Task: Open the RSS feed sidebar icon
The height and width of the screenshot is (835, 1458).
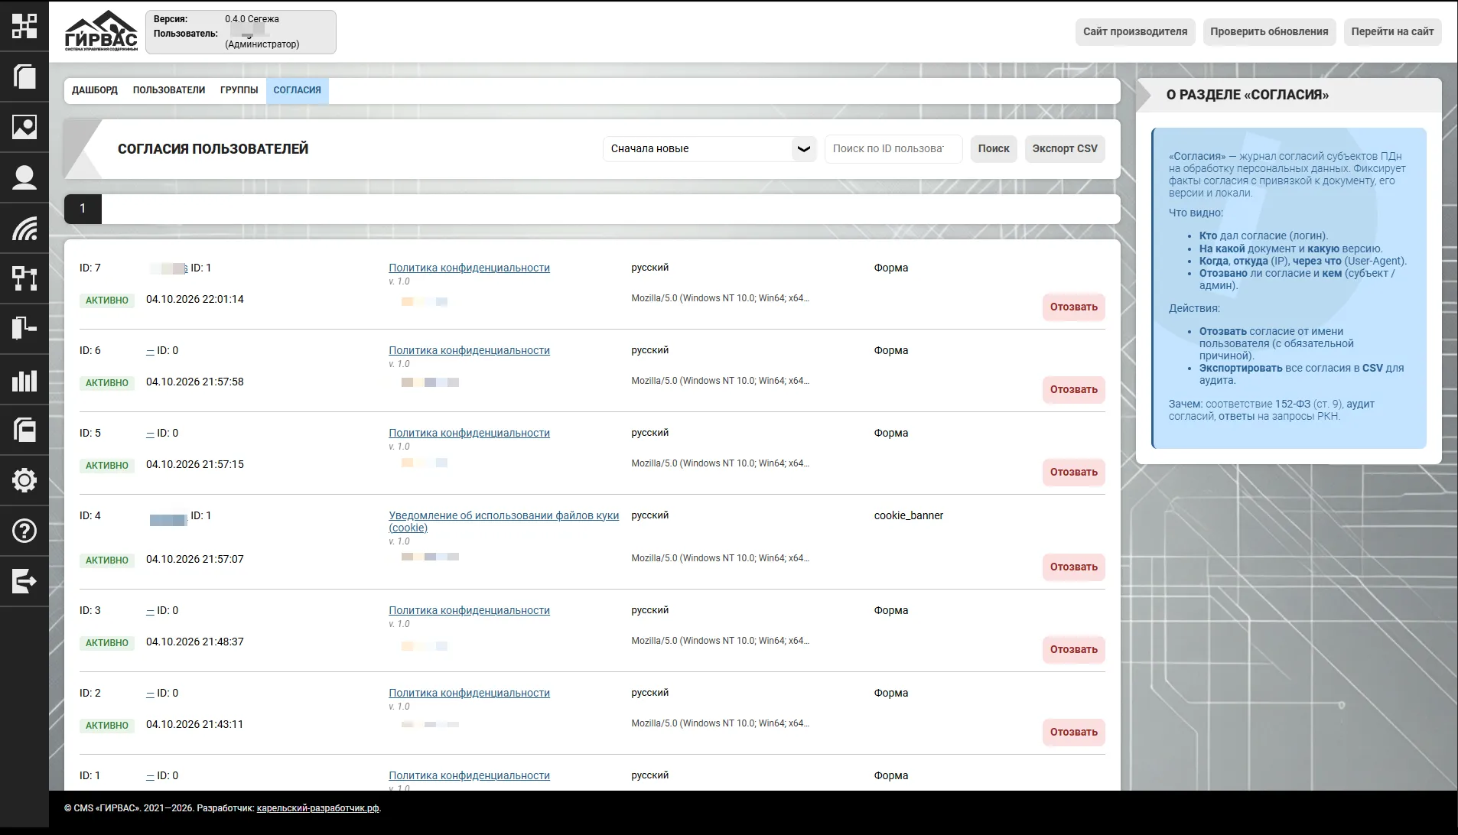Action: click(x=24, y=228)
